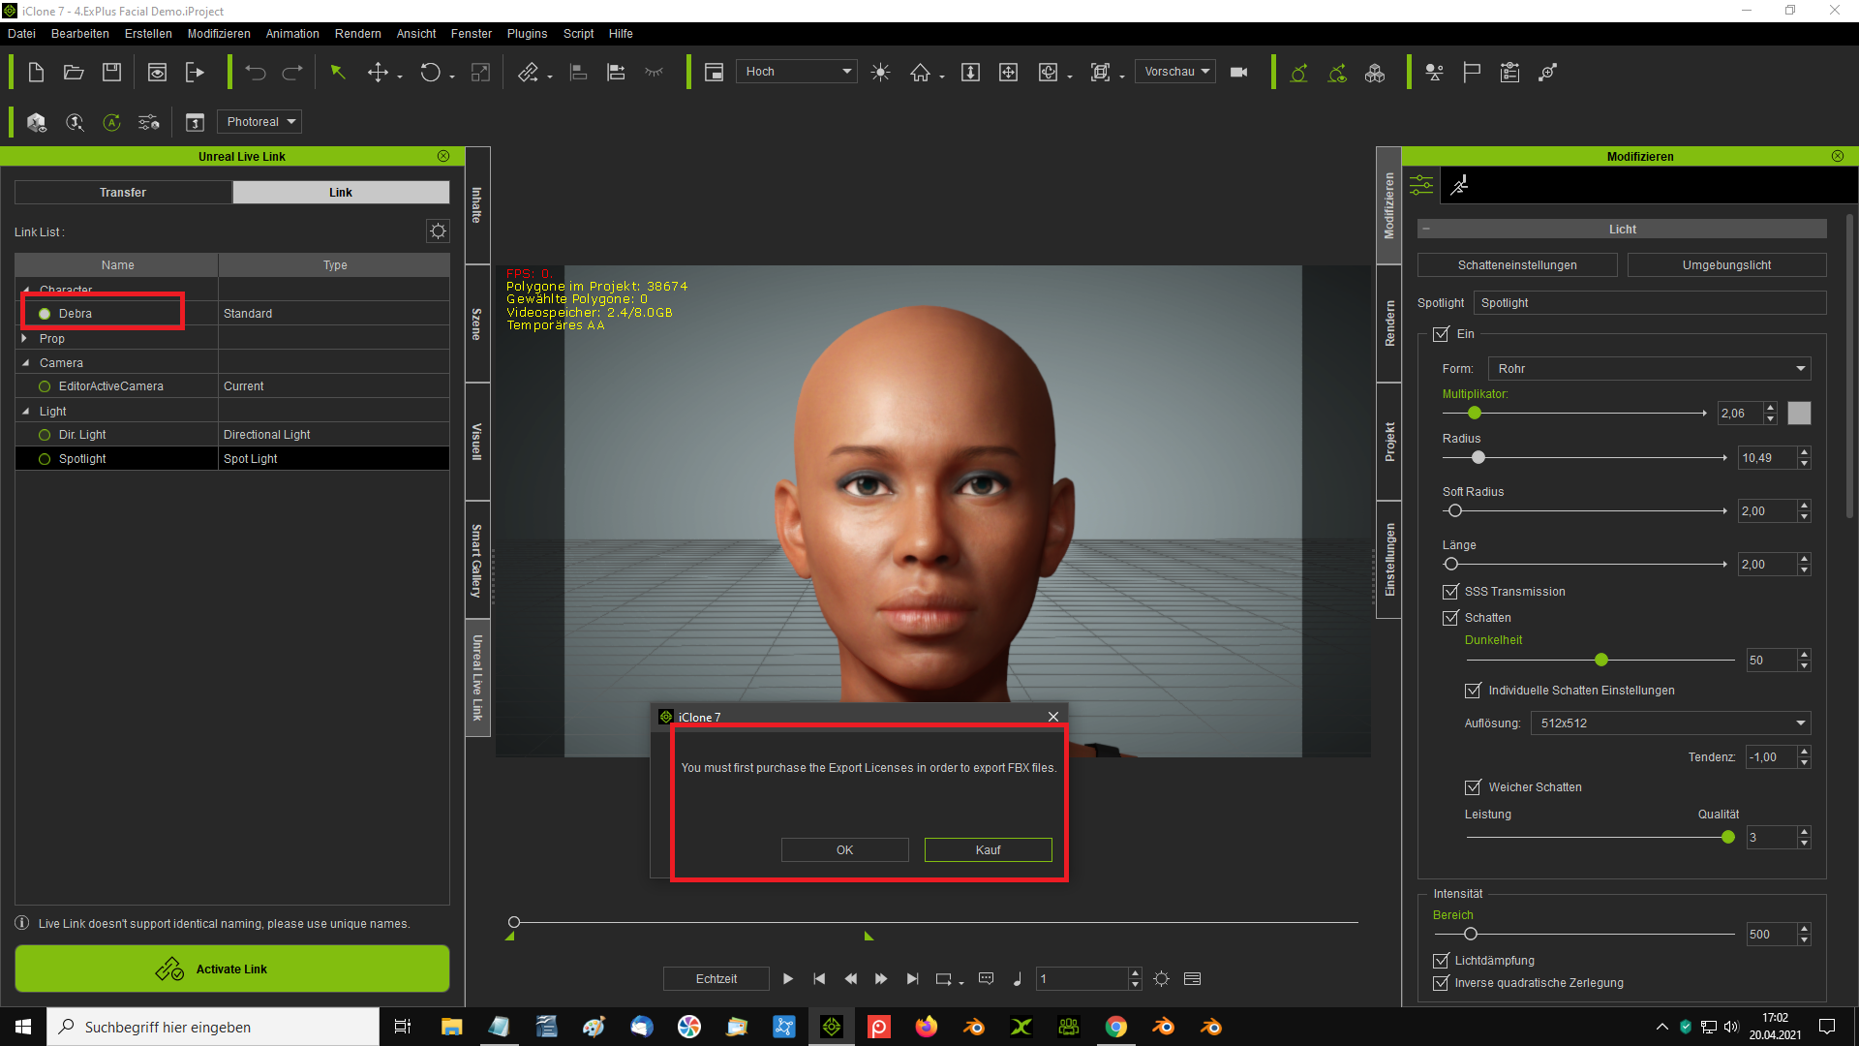Screen dimensions: 1859x1046
Task: Jump to the first frame
Action: [x=819, y=979]
